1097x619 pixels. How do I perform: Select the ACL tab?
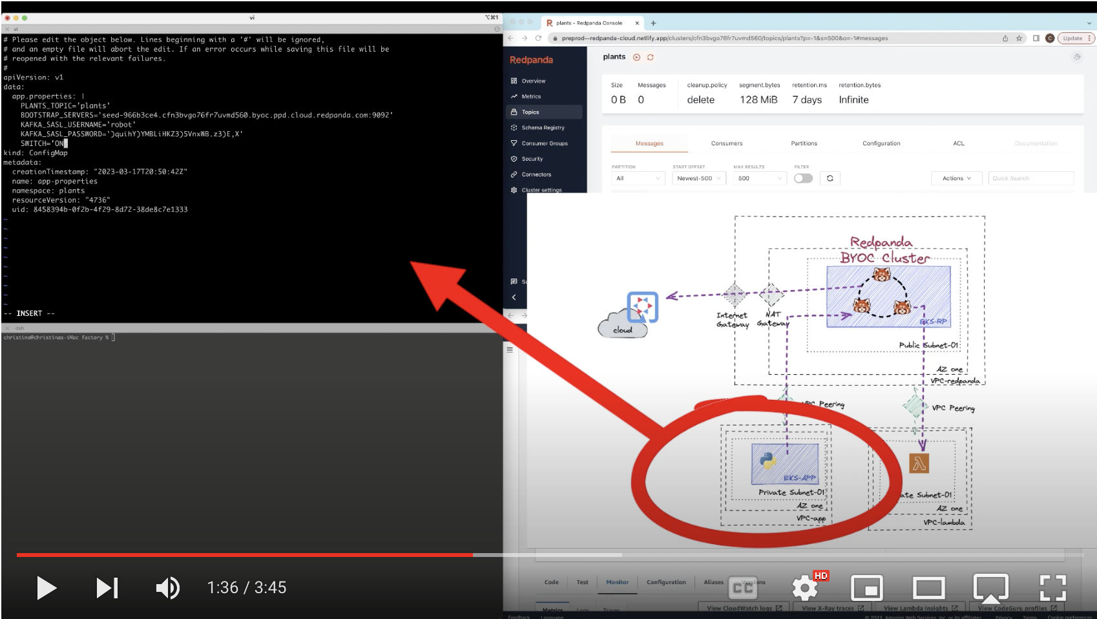tap(959, 143)
